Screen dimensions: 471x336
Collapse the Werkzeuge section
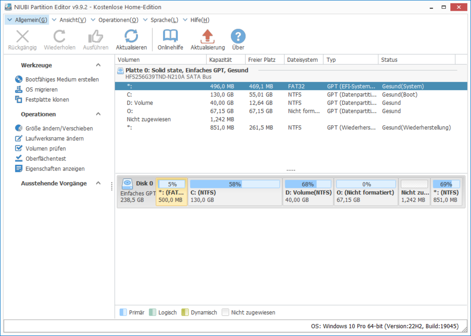(x=98, y=65)
